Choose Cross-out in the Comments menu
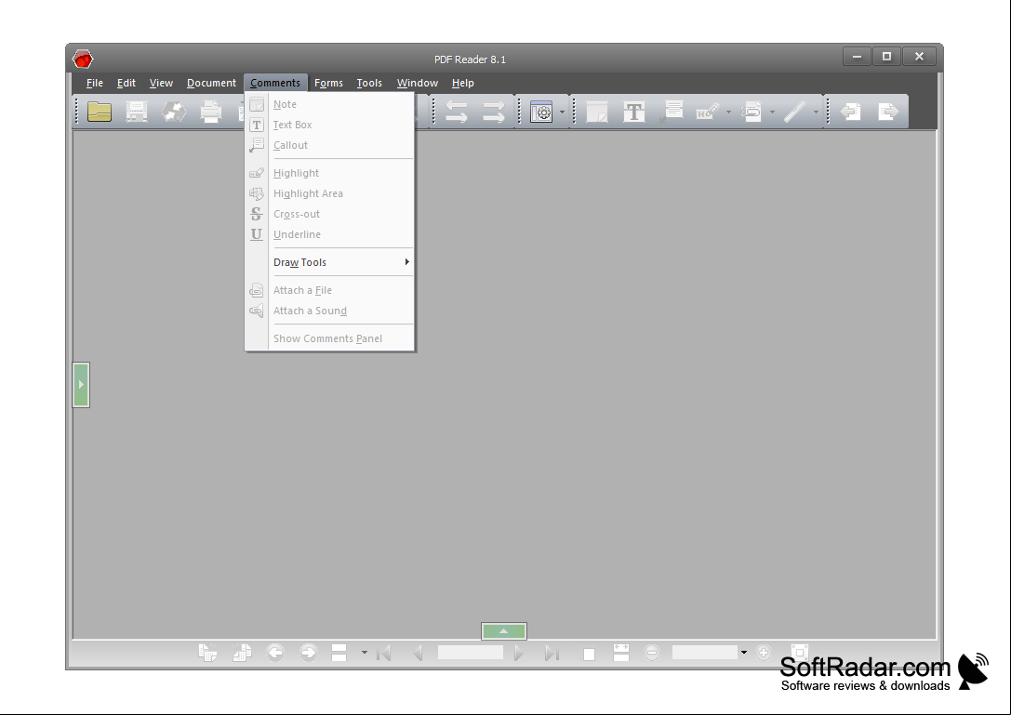Image resolution: width=1011 pixels, height=715 pixels. [329, 214]
